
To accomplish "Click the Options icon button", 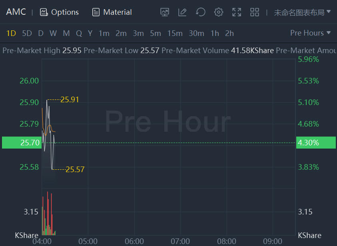I will pos(44,12).
